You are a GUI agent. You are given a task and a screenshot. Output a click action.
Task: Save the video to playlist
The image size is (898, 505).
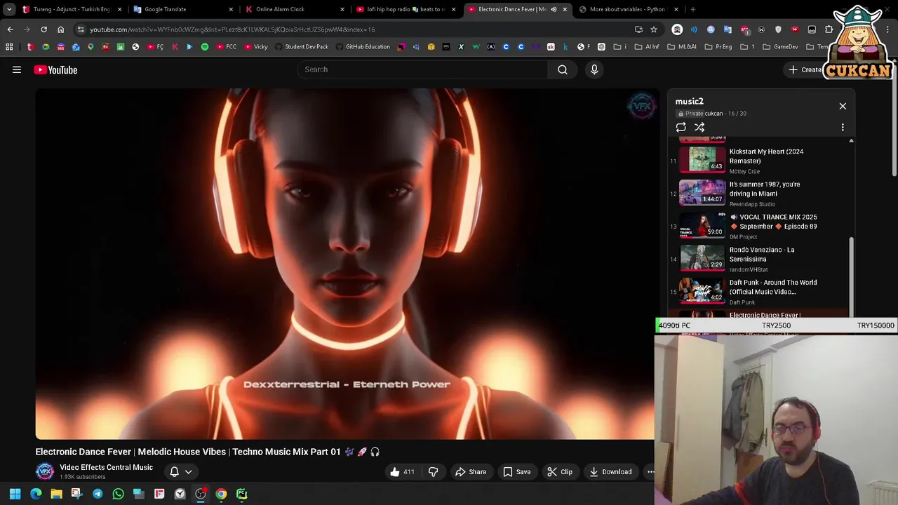tap(516, 472)
